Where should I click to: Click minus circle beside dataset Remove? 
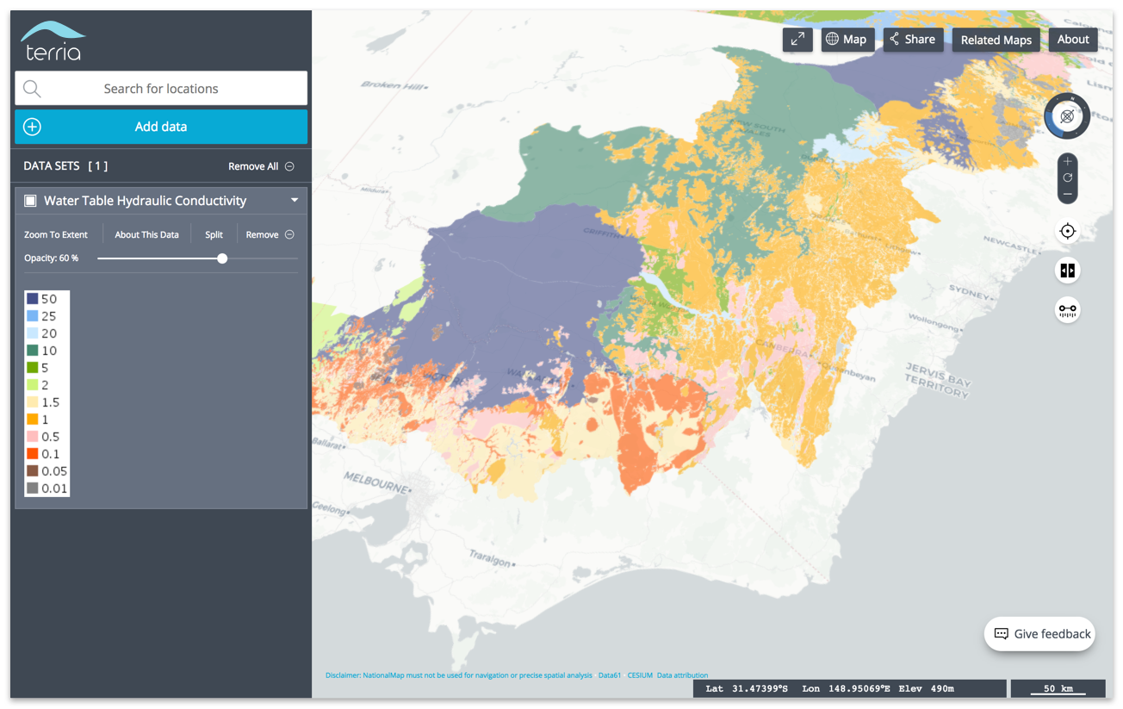tap(289, 234)
